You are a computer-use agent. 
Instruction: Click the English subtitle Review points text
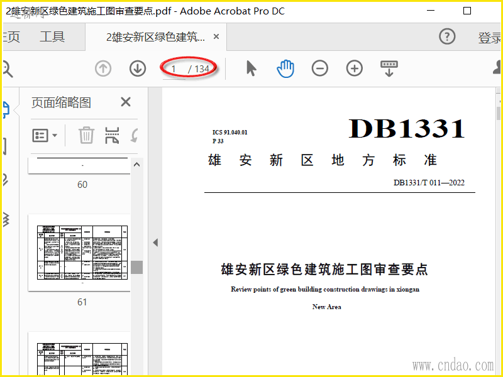[x=325, y=289]
